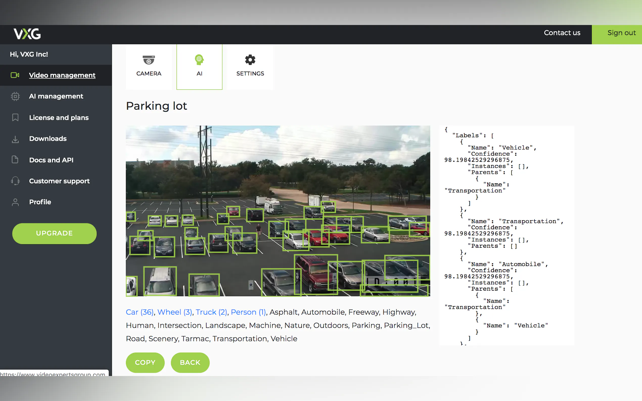This screenshot has width=642, height=401.
Task: Click the Profile person icon
Action: (15, 202)
